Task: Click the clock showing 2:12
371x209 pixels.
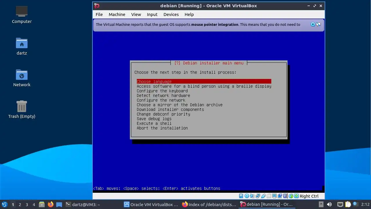Action: point(365,205)
